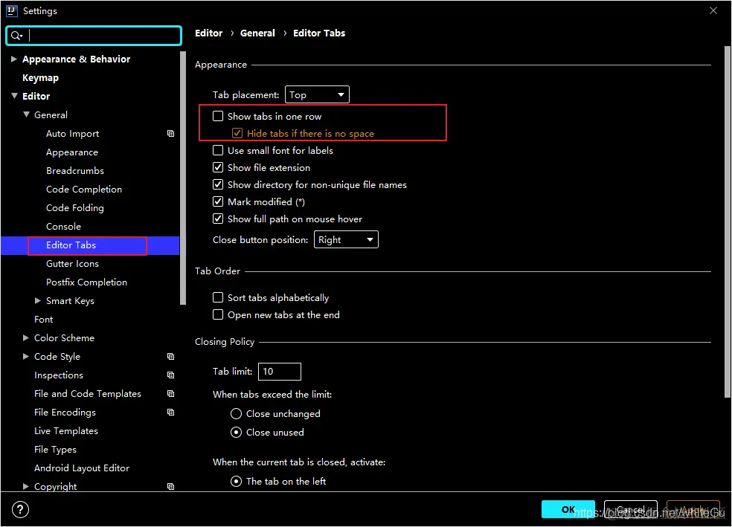The width and height of the screenshot is (732, 527).
Task: Select the Appearance item under General
Action: [72, 152]
